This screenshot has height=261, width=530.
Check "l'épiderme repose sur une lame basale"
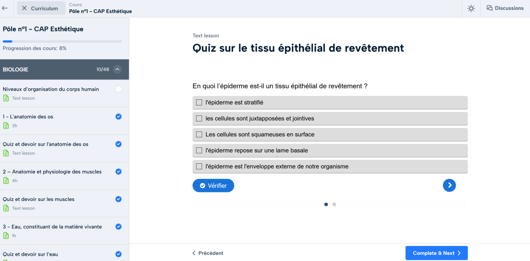coord(199,151)
